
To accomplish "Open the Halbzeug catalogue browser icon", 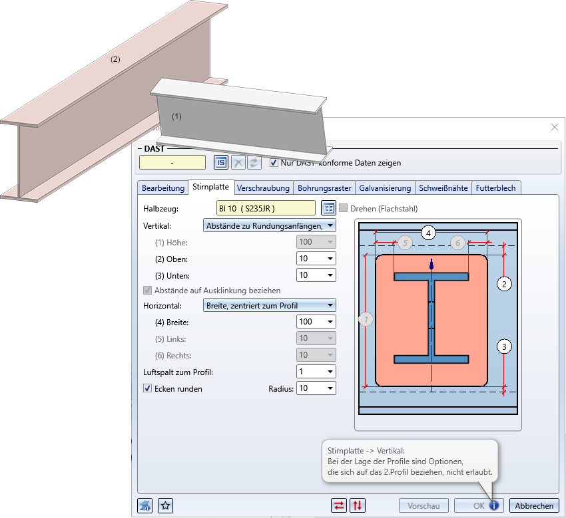I will [328, 208].
